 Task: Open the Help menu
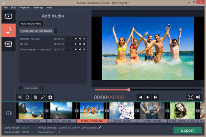[x=49, y=8]
